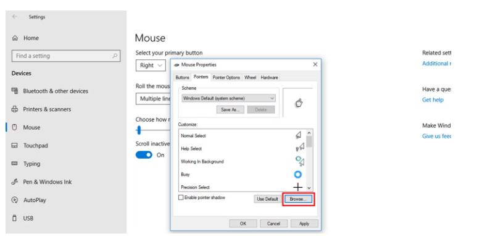Select the Precision Select row text

[x=195, y=187]
